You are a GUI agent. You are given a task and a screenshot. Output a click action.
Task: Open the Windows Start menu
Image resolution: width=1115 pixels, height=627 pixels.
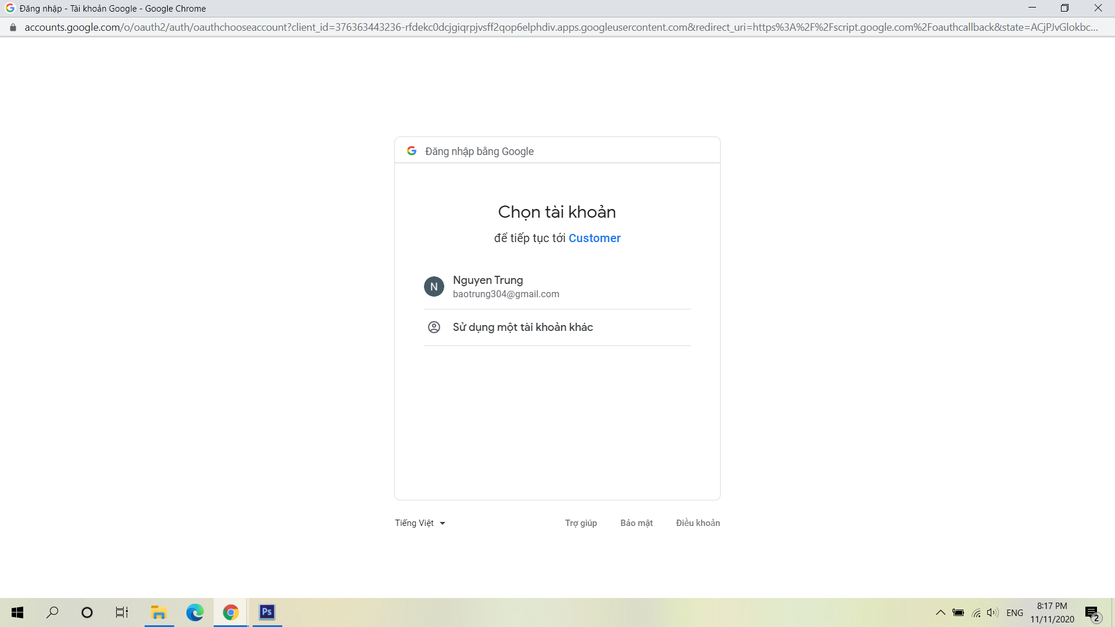coord(17,612)
